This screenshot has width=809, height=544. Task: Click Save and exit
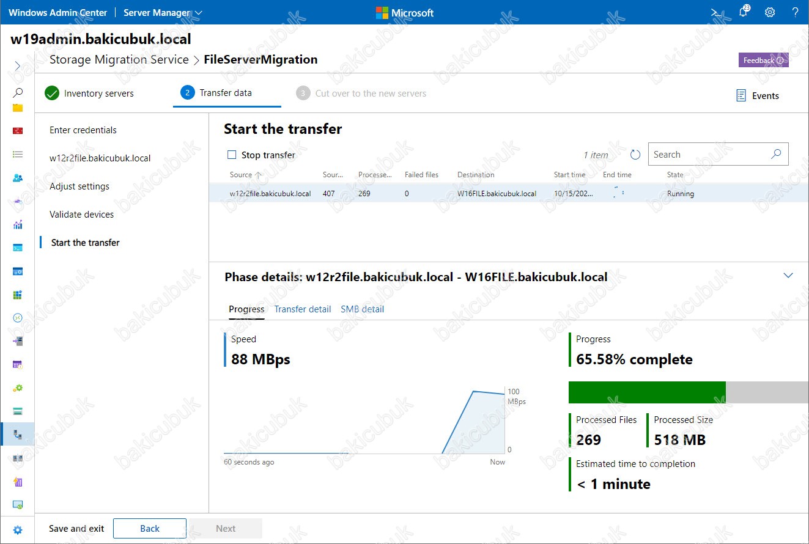pos(76,529)
